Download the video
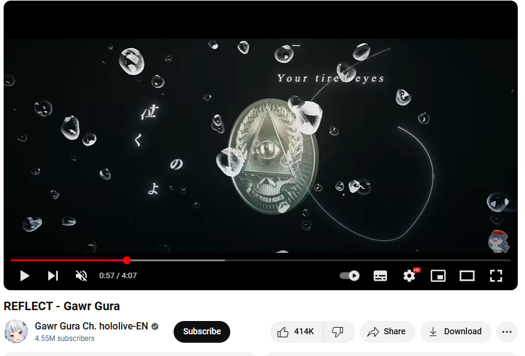Screen dimensions: 525x356 pyautogui.click(x=456, y=331)
